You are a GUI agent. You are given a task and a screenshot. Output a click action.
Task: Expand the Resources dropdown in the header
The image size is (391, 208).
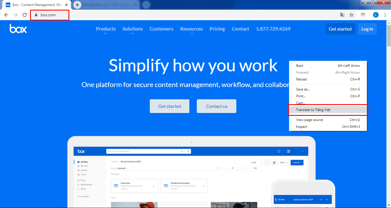(191, 31)
